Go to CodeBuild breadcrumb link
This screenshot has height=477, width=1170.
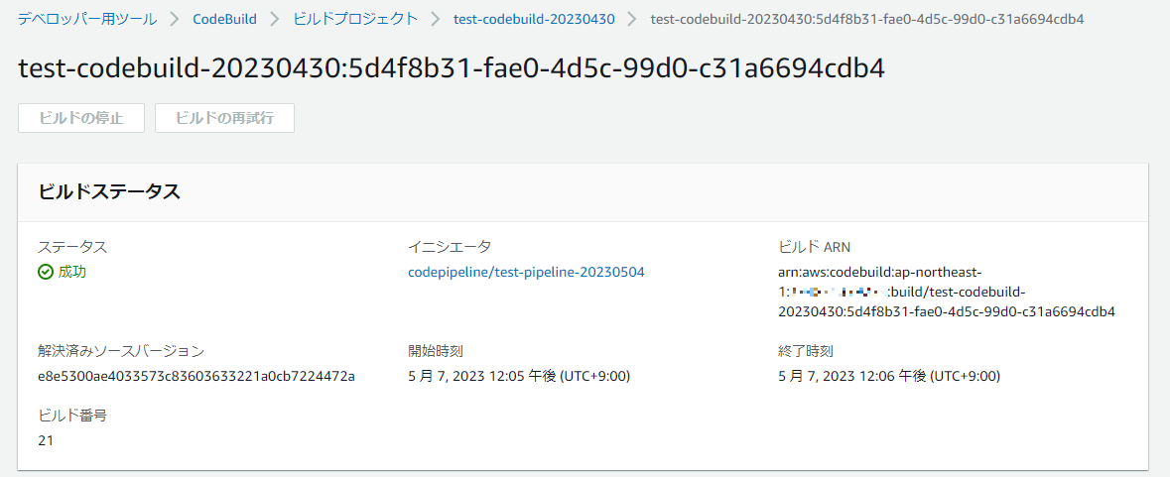pos(224,20)
